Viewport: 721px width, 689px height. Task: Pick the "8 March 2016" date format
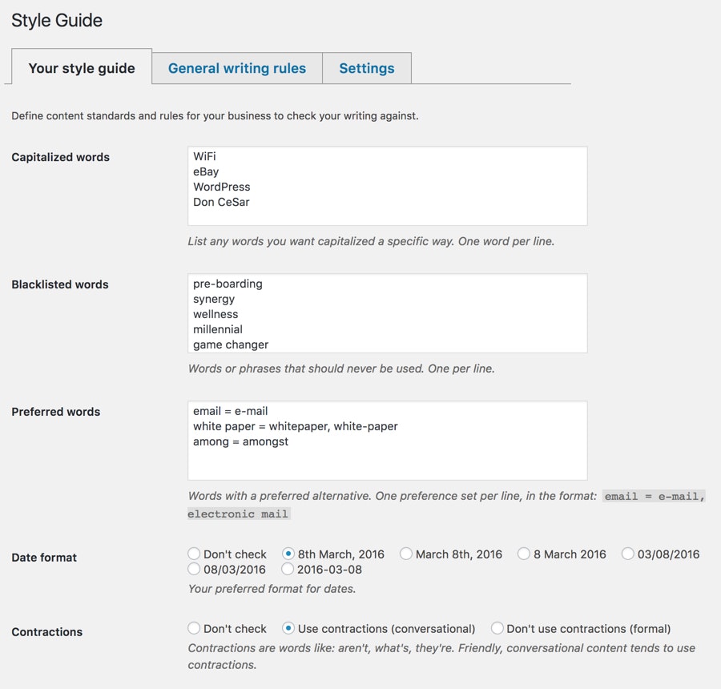(x=524, y=554)
